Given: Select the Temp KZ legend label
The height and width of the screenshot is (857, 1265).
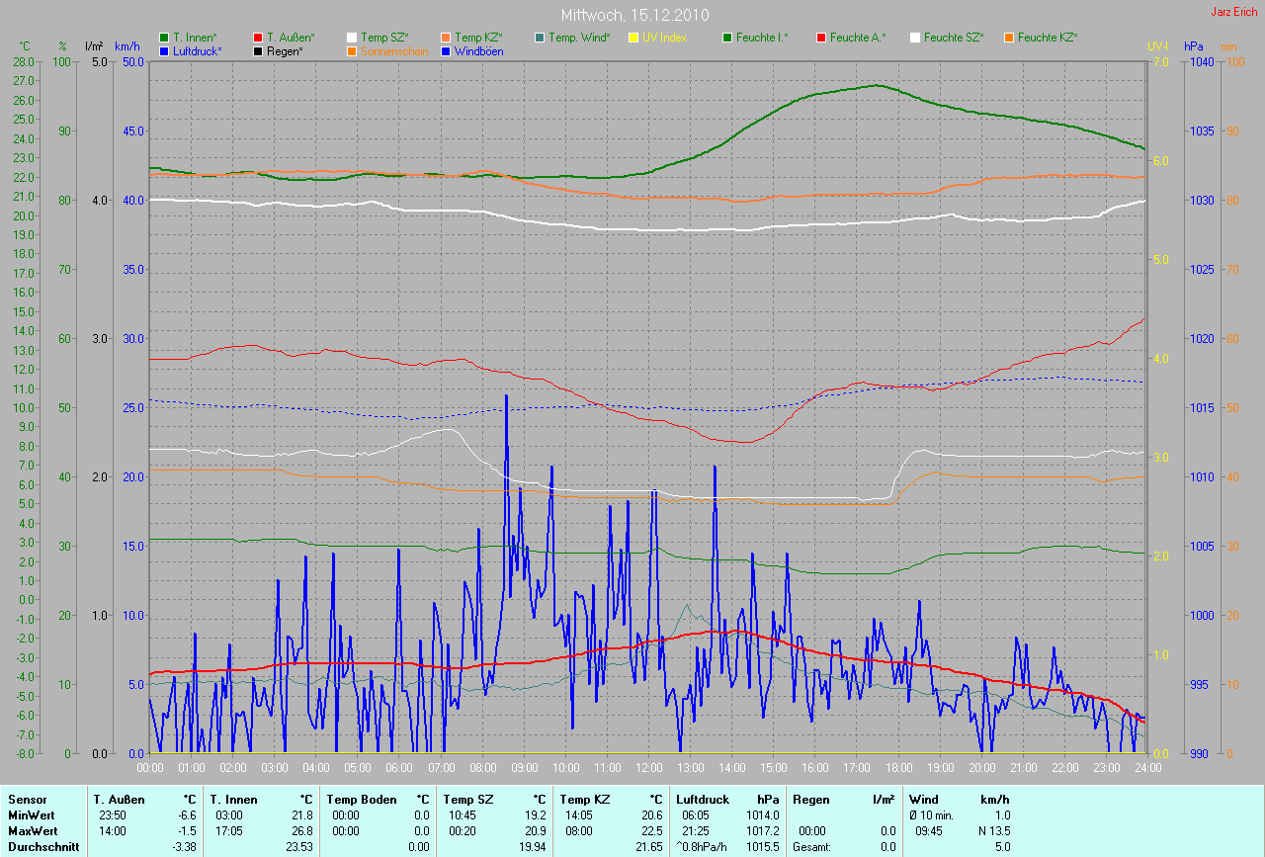Looking at the screenshot, I should click(478, 38).
